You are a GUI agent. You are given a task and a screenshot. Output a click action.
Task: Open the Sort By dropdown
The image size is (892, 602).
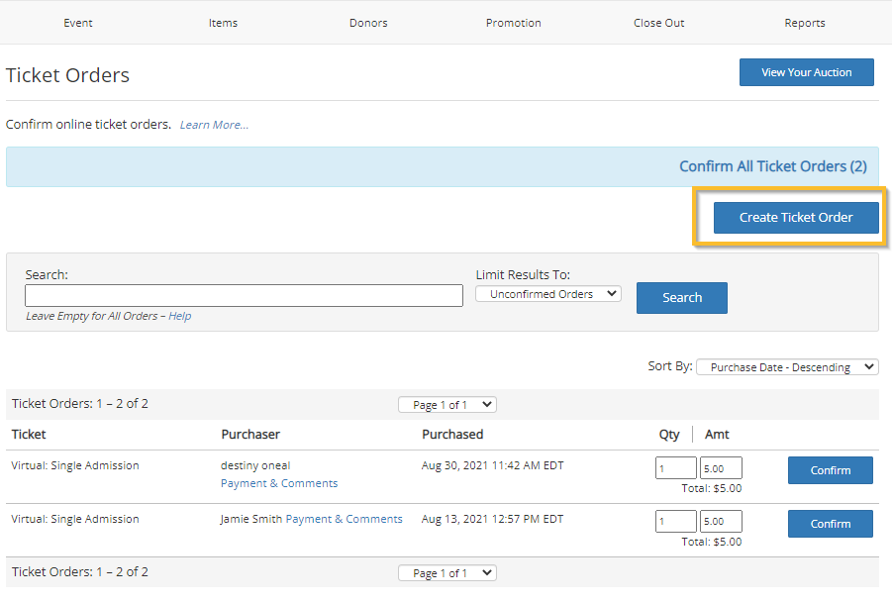click(x=787, y=366)
